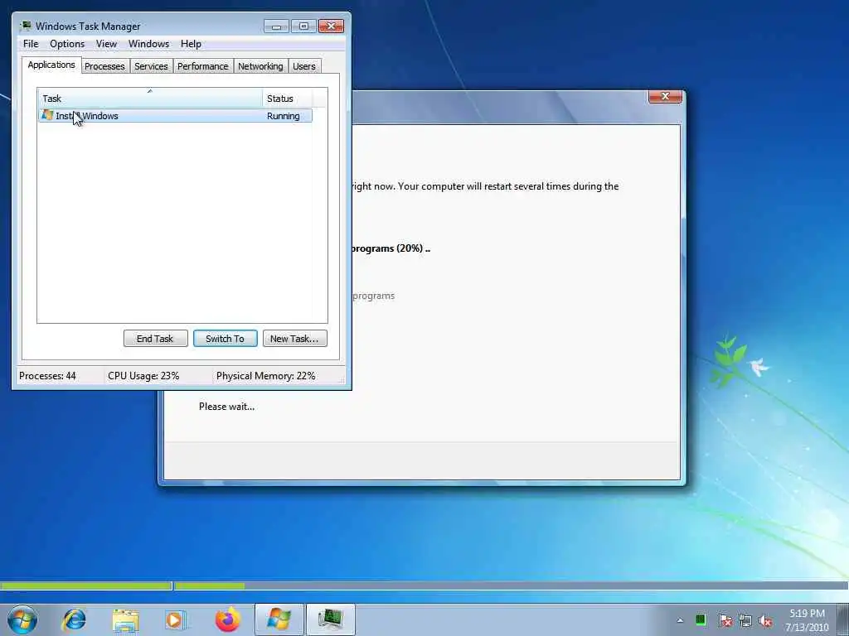Select the Task Manager taskbar button
The height and width of the screenshot is (636, 849).
331,619
